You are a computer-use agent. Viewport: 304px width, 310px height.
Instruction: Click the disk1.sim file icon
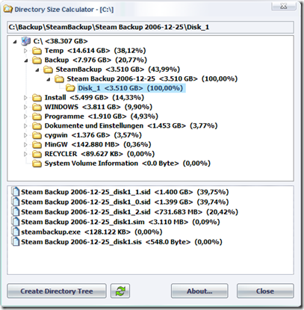[x=16, y=222]
